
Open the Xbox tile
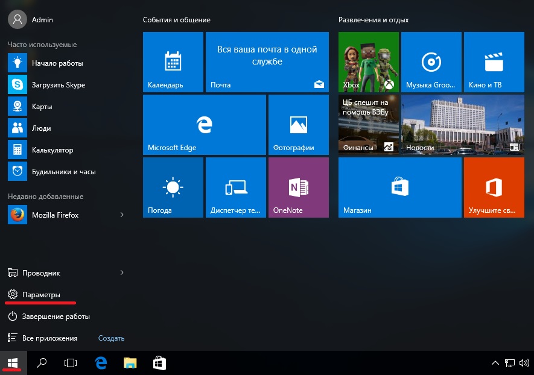click(368, 62)
